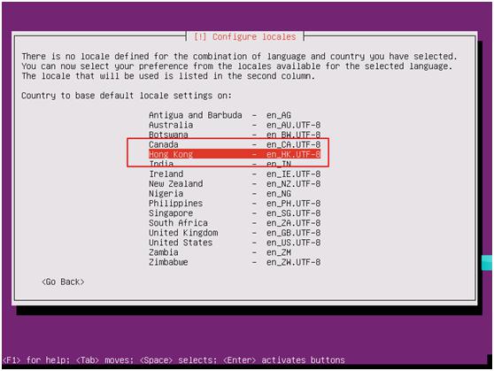This screenshot has height=371, width=494.
Task: Pick Zambia en_ZM locale entry
Action: 235,252
